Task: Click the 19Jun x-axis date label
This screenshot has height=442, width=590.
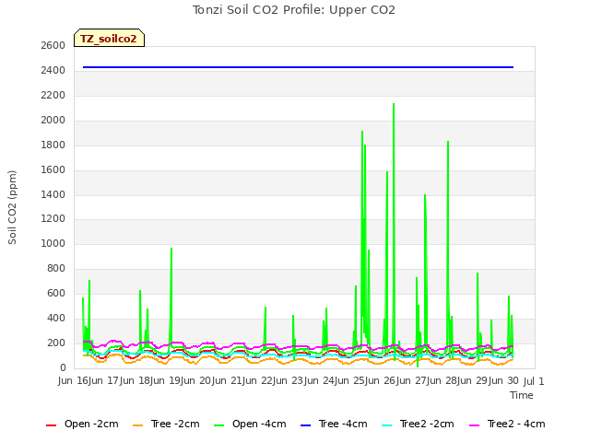Action: [x=183, y=380]
